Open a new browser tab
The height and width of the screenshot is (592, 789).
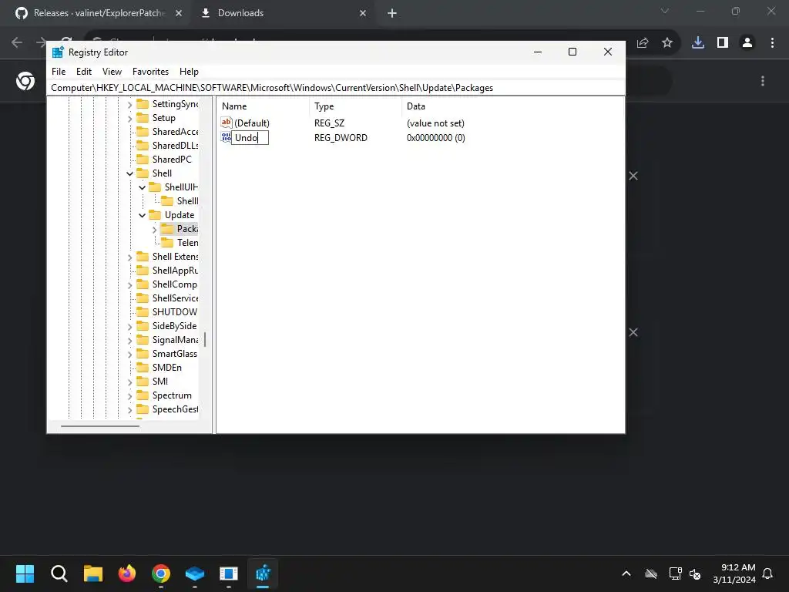pyautogui.click(x=392, y=14)
